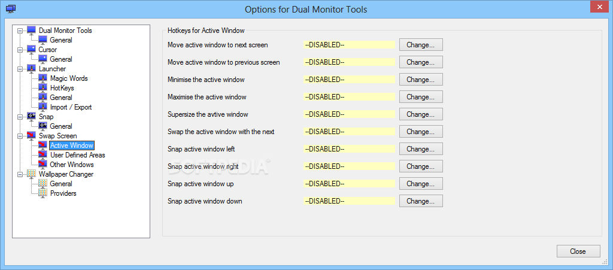Click the hotkey field for Snap active window down
This screenshot has width=613, height=270.
349,201
